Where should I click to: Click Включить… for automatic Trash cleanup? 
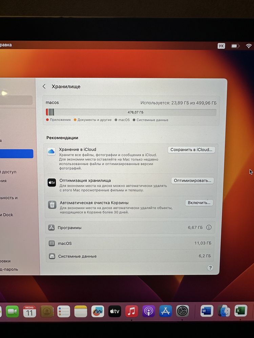click(199, 202)
